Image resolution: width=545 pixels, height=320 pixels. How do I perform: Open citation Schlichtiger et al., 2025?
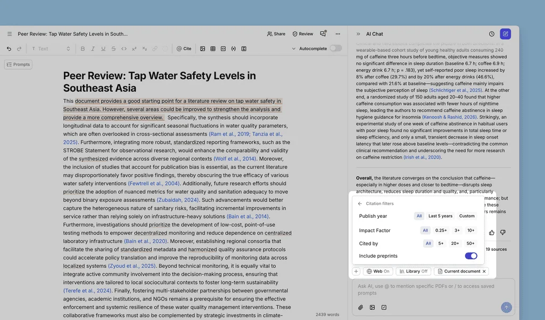(x=456, y=91)
